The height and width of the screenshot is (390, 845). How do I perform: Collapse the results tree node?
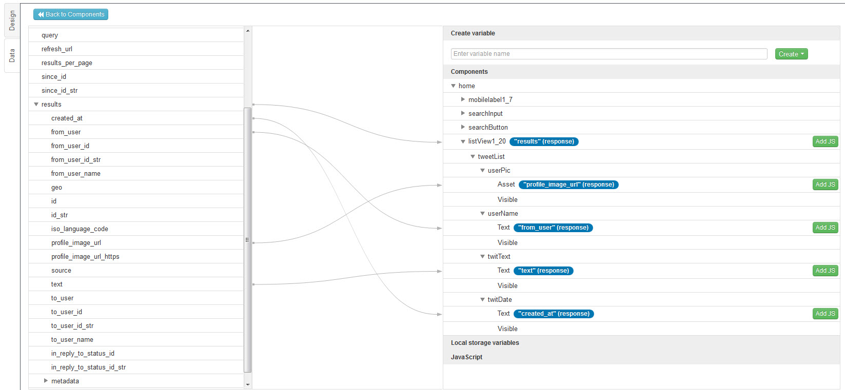click(36, 105)
